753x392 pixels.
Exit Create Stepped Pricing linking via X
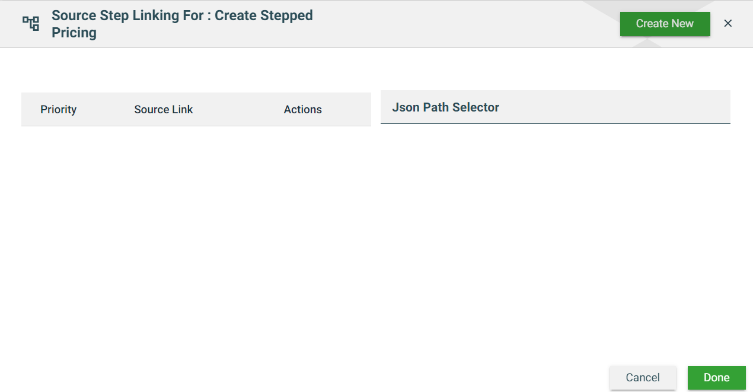pyautogui.click(x=728, y=24)
